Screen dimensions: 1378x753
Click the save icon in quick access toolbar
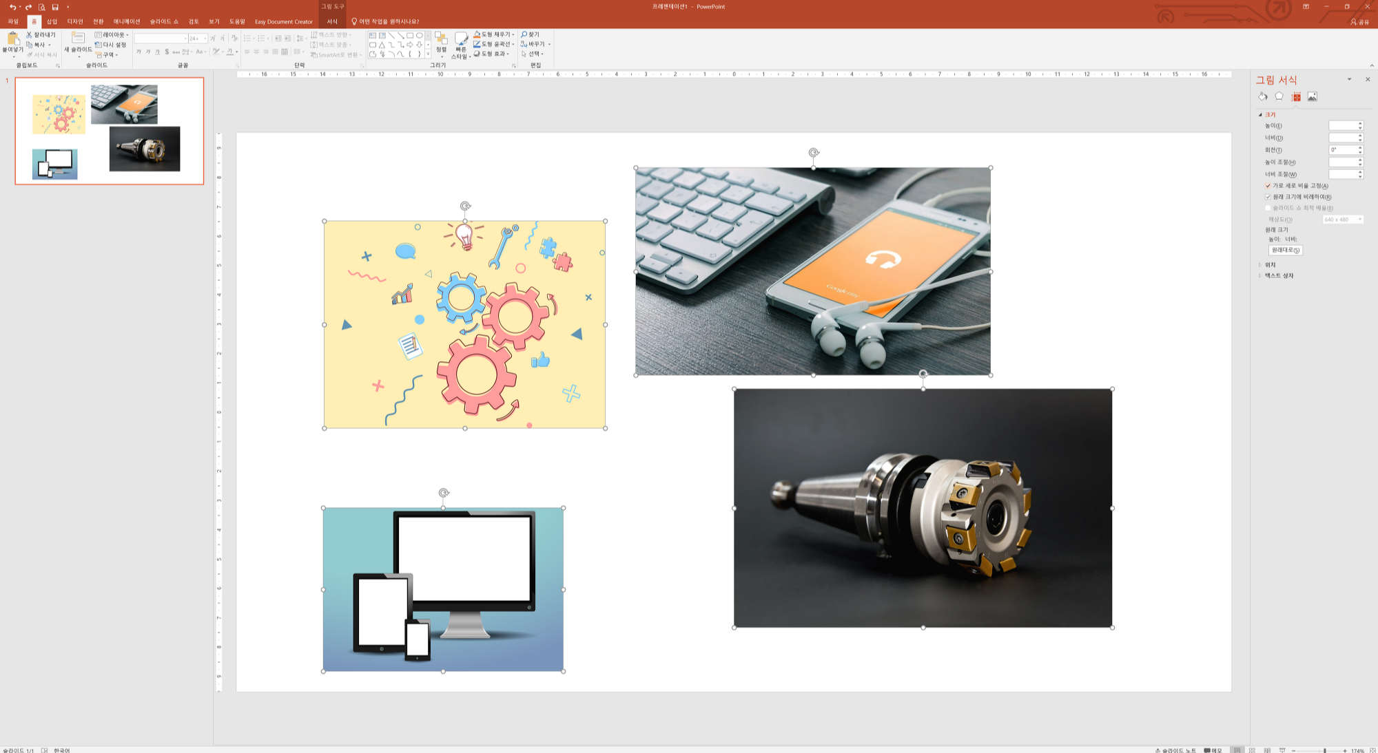click(55, 7)
